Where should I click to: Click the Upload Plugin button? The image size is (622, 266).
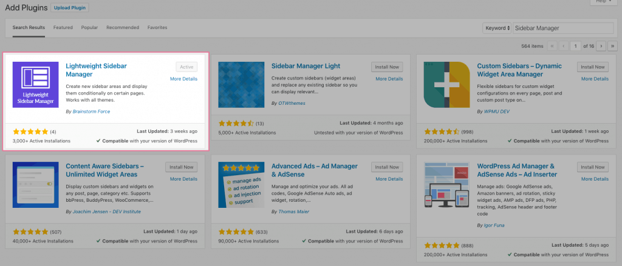(x=70, y=7)
